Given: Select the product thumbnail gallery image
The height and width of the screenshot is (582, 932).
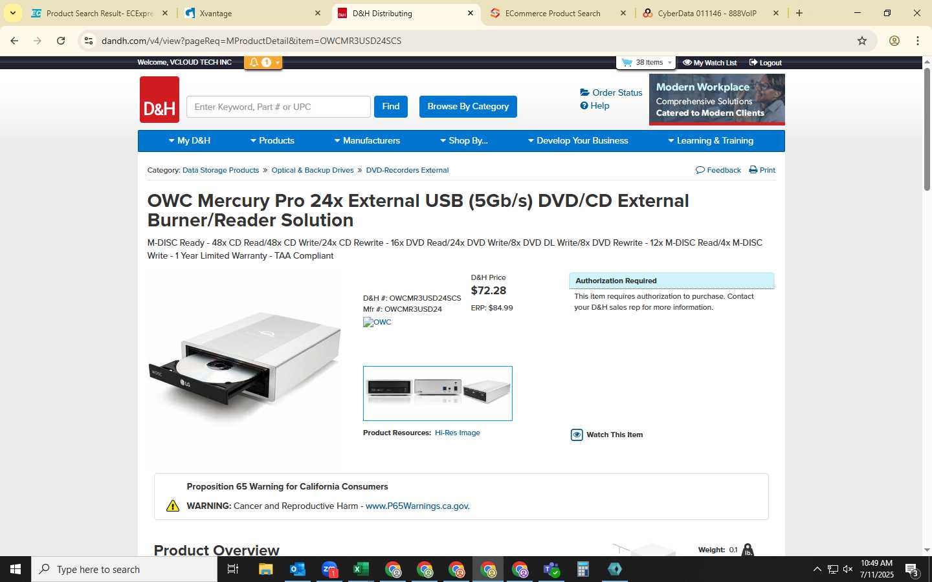Looking at the screenshot, I should coord(438,393).
